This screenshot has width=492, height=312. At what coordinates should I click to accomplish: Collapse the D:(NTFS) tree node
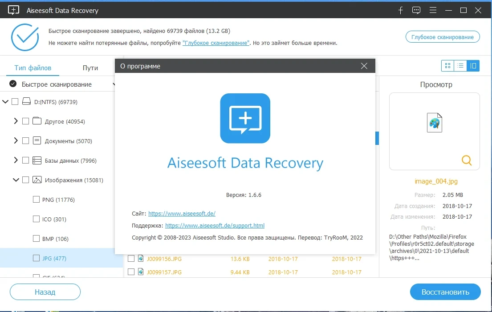pos(5,101)
